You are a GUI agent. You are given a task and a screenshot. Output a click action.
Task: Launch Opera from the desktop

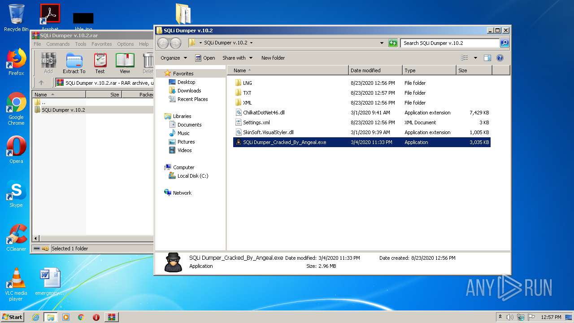(16, 150)
